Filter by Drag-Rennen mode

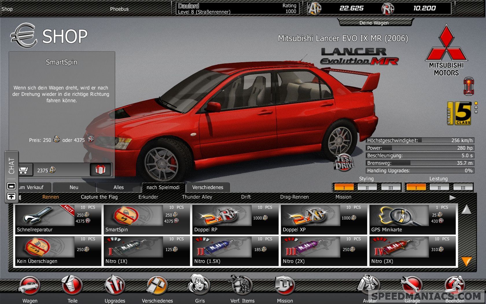pos(294,197)
